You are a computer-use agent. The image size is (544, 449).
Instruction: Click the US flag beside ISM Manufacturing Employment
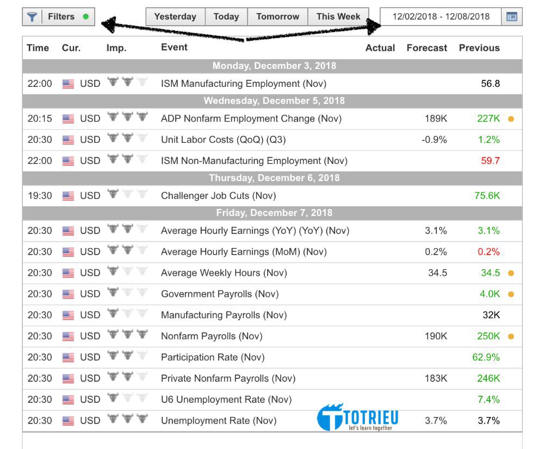click(x=69, y=84)
